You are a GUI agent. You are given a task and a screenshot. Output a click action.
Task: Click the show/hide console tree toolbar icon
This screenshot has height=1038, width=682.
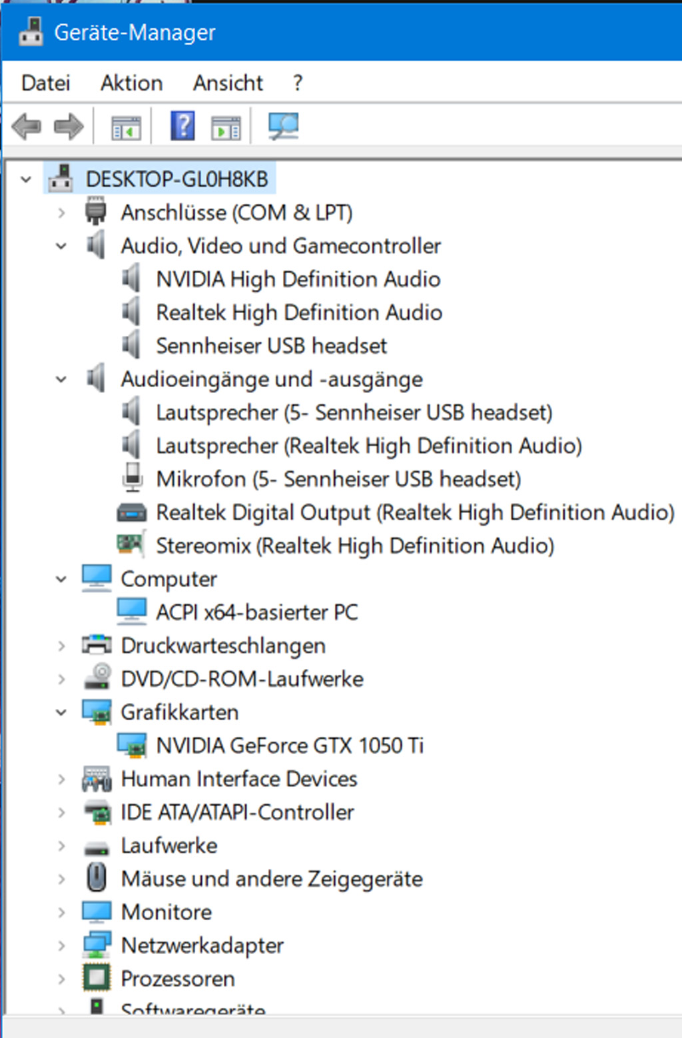point(126,127)
